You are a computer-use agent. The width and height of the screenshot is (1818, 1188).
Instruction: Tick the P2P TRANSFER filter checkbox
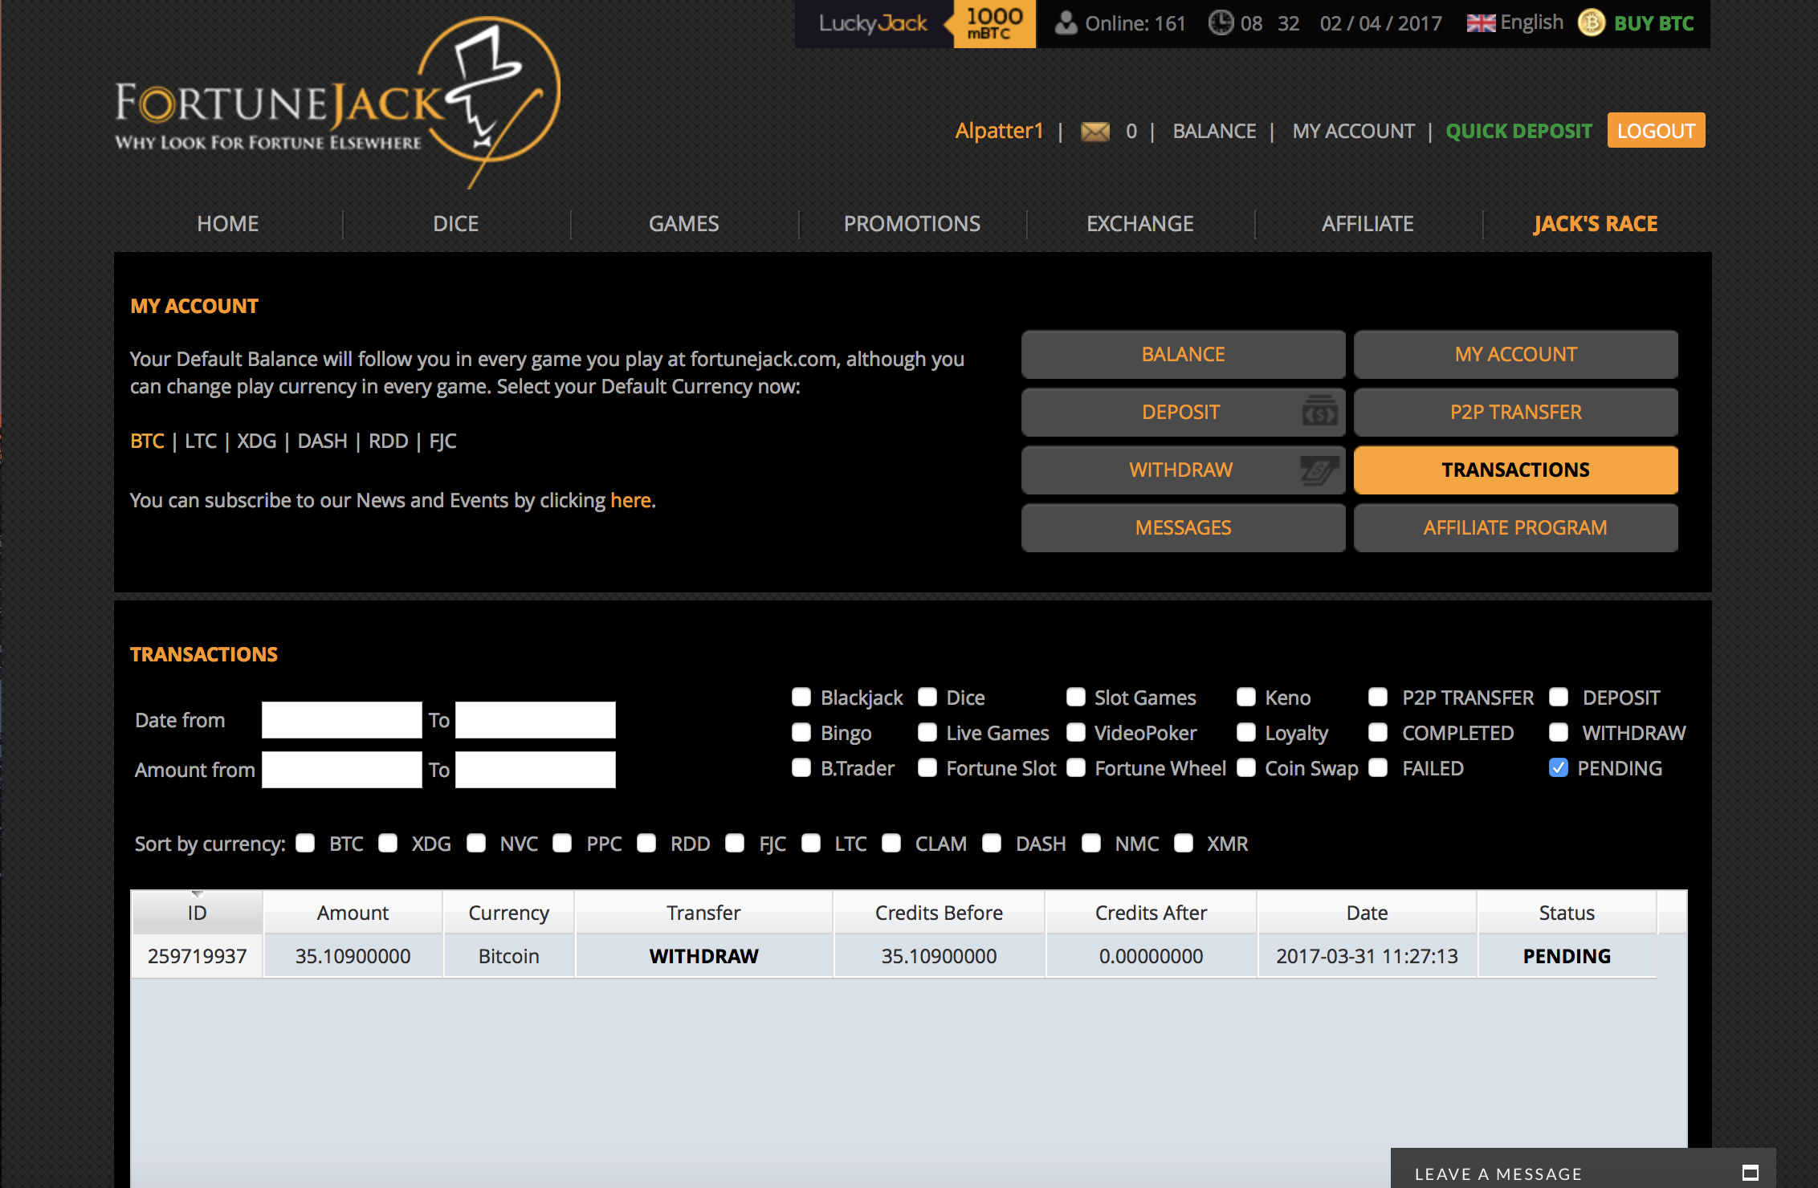tap(1378, 697)
